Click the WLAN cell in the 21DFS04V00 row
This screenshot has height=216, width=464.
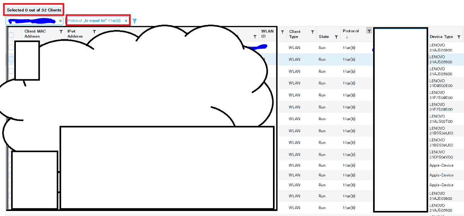coord(295,155)
